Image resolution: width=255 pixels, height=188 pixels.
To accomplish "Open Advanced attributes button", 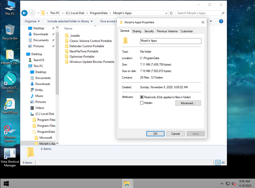I will (x=188, y=103).
